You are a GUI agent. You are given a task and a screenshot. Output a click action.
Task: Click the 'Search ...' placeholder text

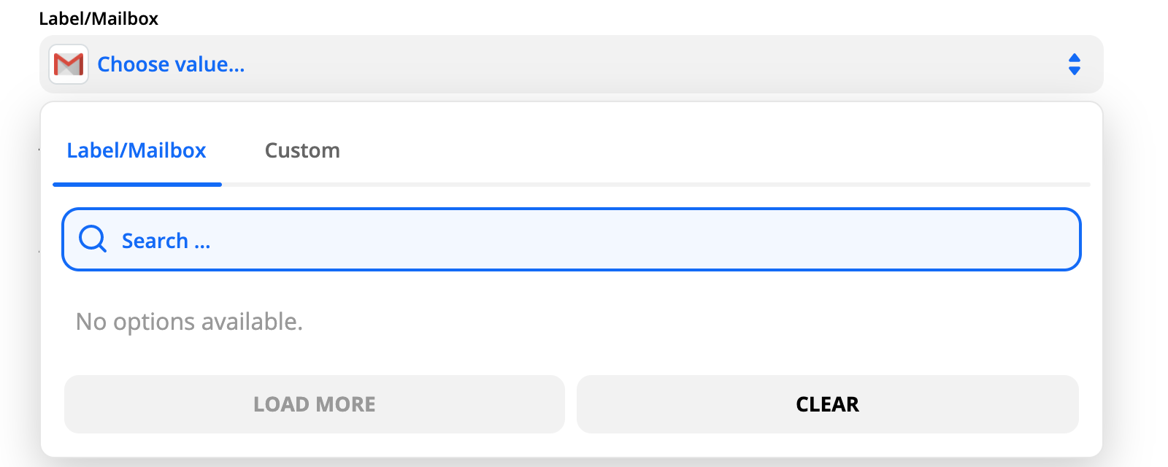coord(166,241)
